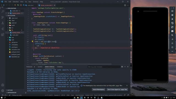Click the debug console filter input
This screenshot has height=99, width=176.
tap(104, 67)
